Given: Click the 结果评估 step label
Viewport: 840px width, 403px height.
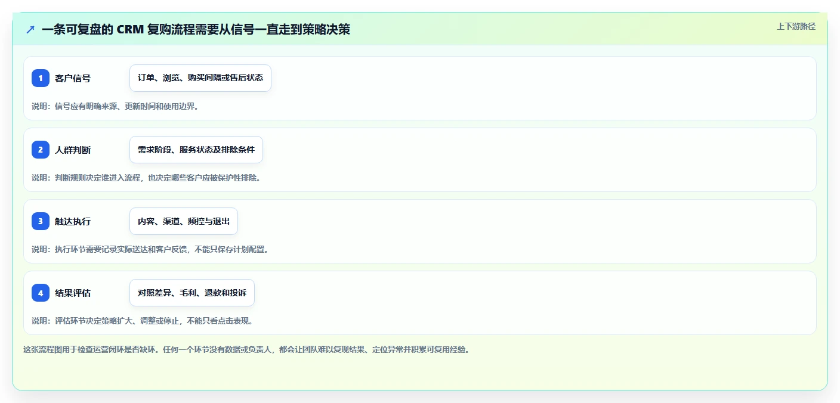Looking at the screenshot, I should pos(73,293).
